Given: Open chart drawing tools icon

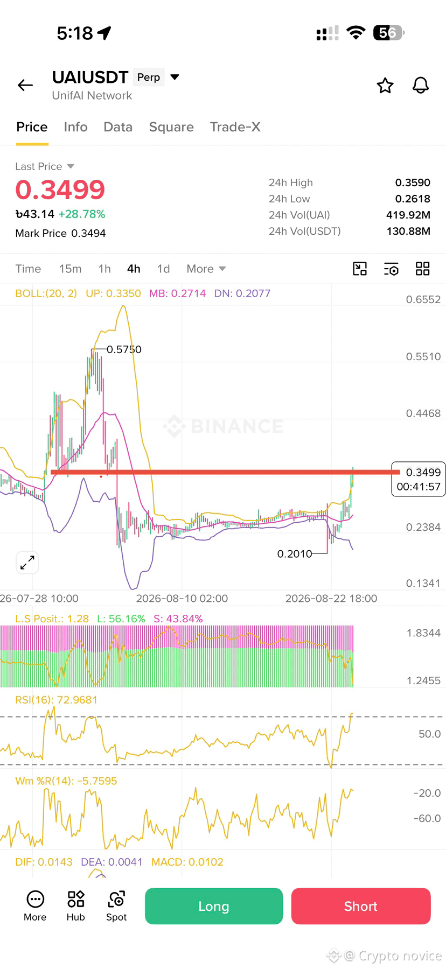Looking at the screenshot, I should (x=360, y=269).
